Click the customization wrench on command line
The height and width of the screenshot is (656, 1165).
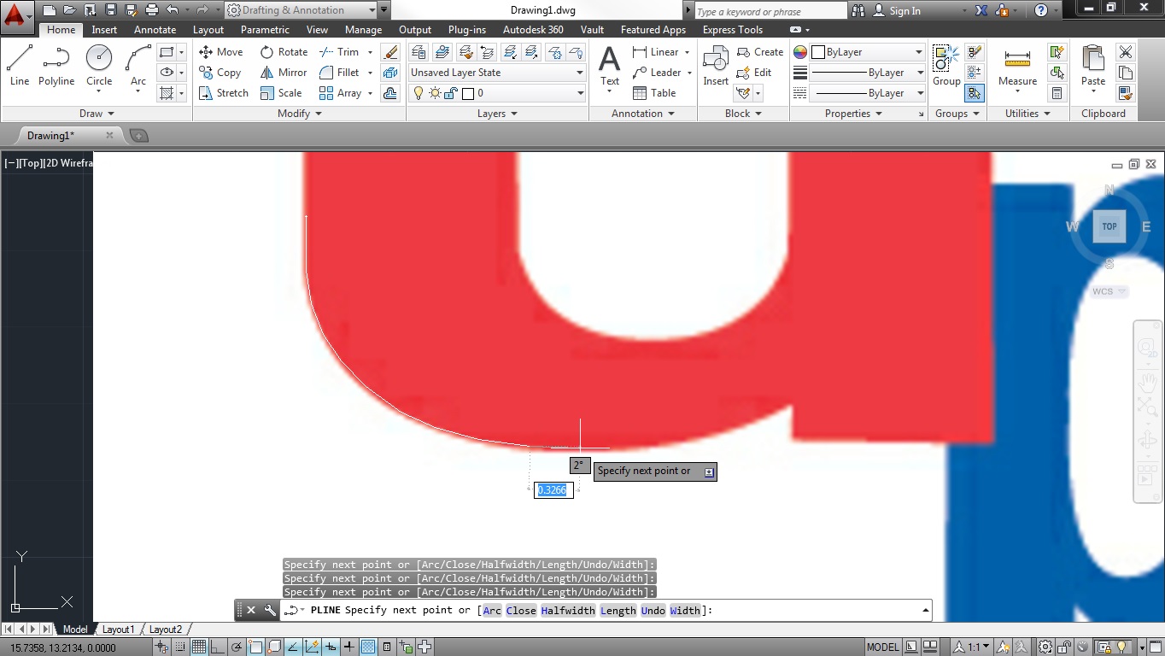click(x=270, y=610)
